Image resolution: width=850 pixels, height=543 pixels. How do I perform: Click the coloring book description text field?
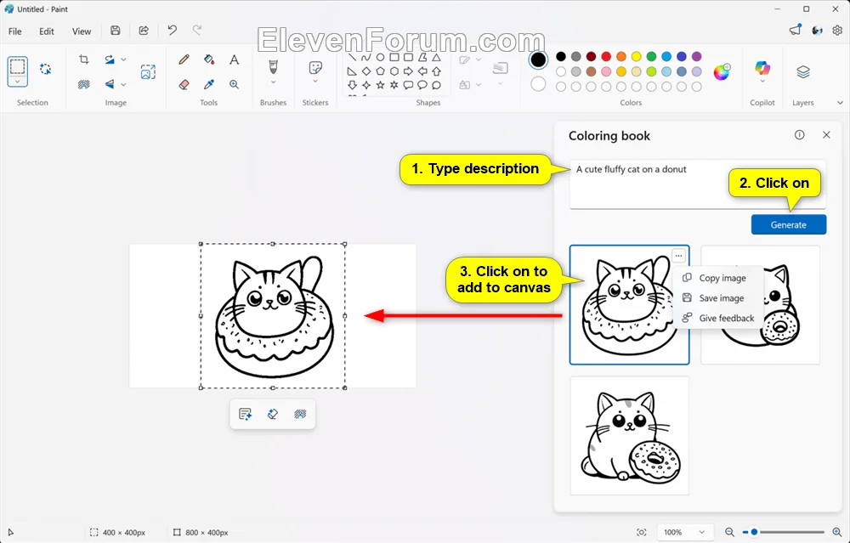point(697,184)
